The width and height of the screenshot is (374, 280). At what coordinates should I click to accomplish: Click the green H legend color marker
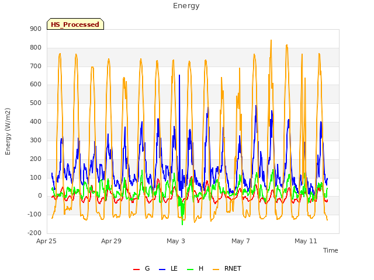point(190,269)
